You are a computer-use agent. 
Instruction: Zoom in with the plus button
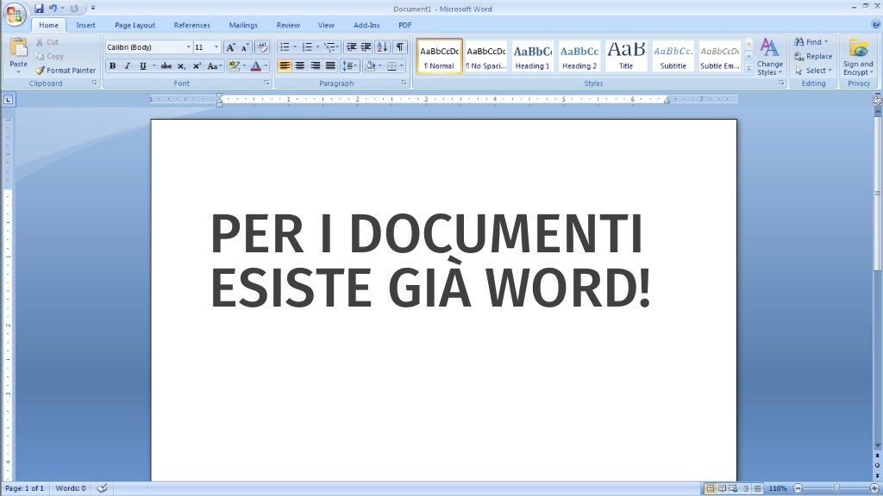coord(874,489)
